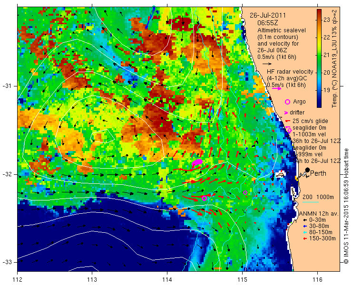This screenshot has height=285, width=352.
Task: Click the -32 latitude axis label
Action: point(7,174)
